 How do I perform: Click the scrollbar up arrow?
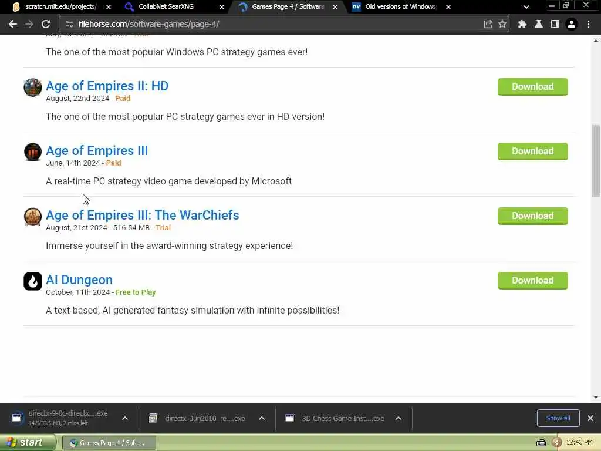click(x=596, y=40)
